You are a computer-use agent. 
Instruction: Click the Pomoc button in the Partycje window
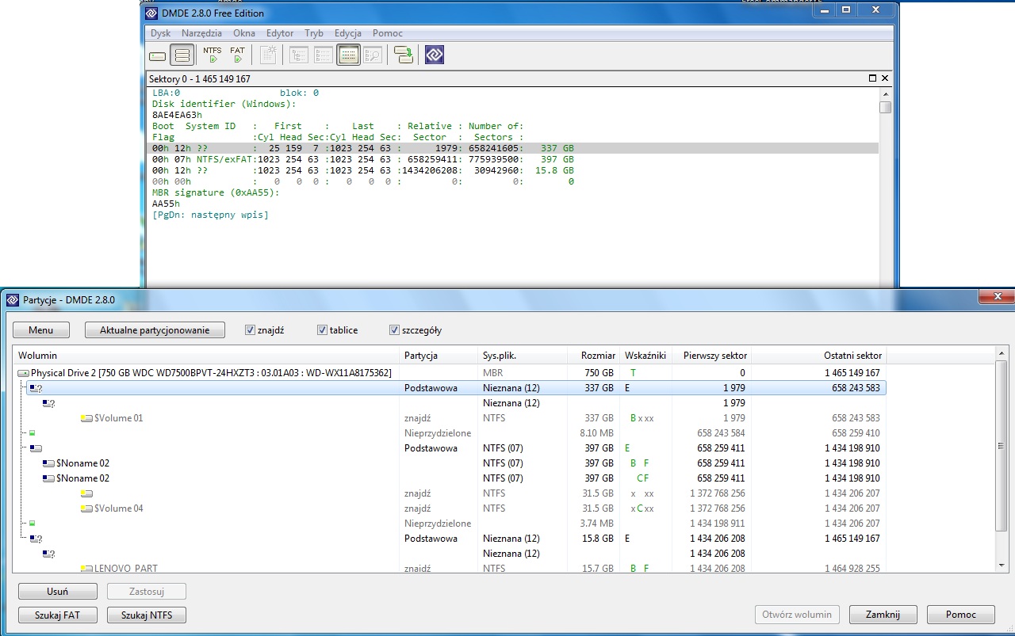coord(961,615)
